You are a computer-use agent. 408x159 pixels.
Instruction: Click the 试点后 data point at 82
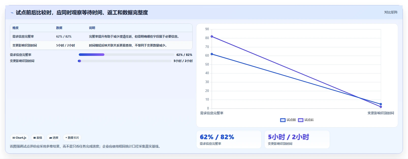coord(212,37)
